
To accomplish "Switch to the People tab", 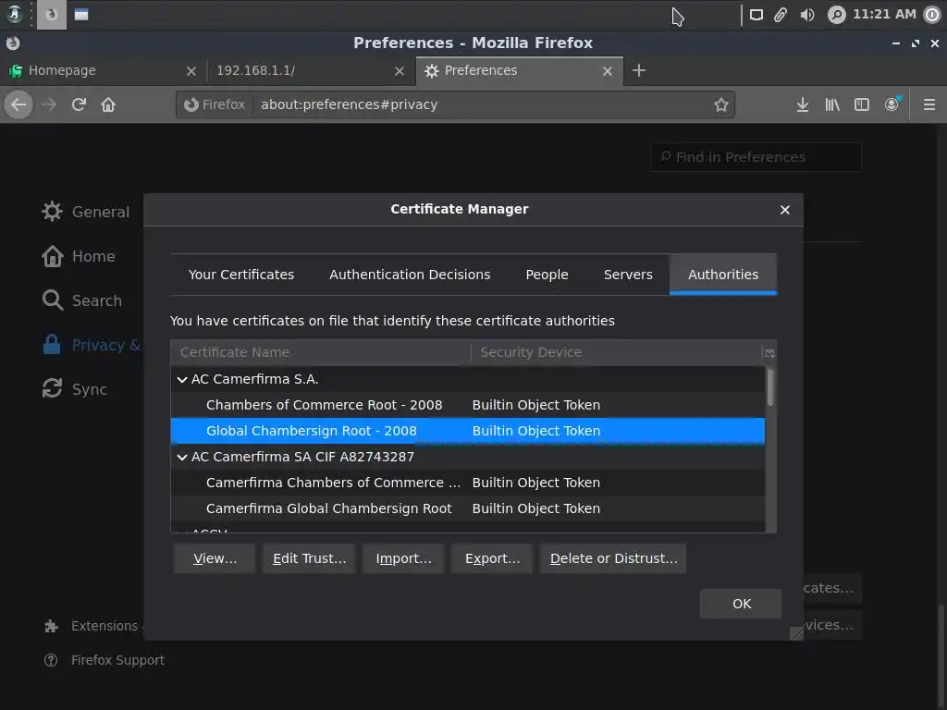I will click(547, 274).
